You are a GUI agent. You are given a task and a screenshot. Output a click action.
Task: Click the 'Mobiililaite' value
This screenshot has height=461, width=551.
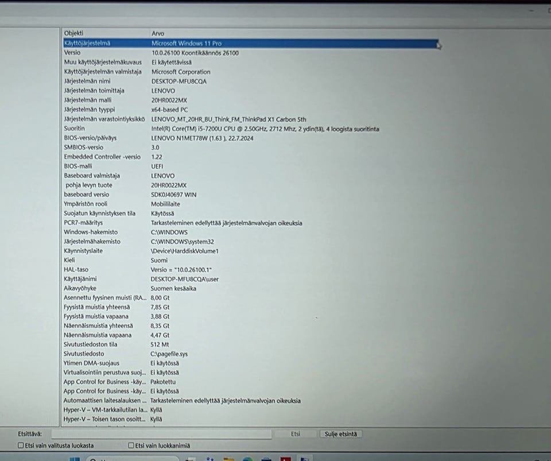click(165, 204)
